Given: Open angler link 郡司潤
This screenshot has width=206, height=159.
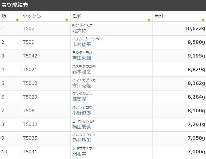Looking at the screenshot, I should pos(79,99).
